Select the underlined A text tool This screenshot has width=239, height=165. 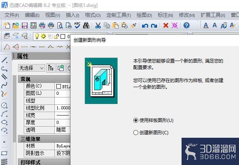point(206,25)
